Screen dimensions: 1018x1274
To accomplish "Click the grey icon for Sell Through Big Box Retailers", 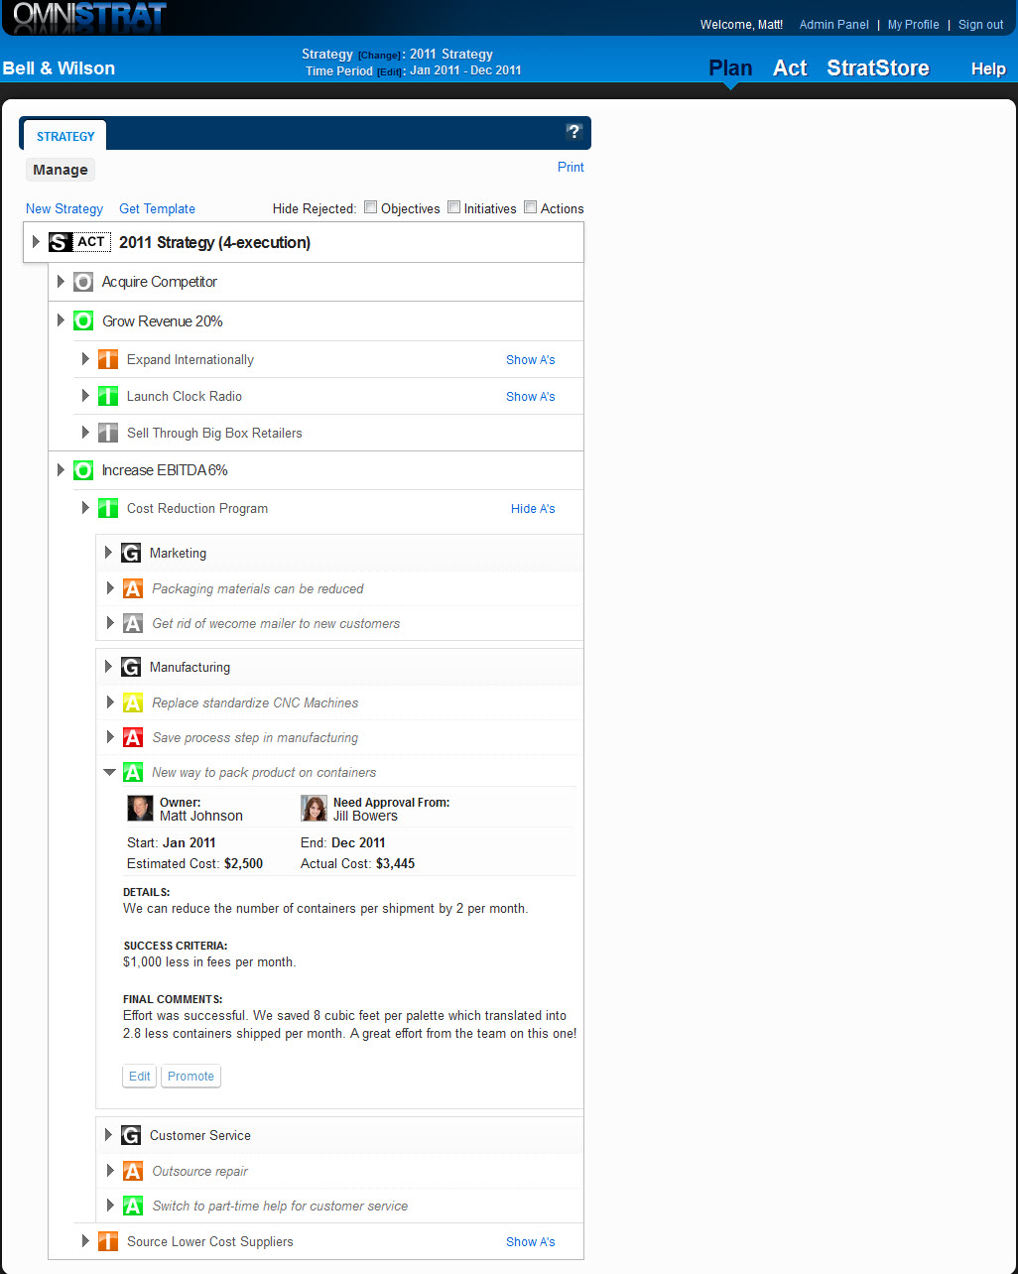I will [108, 433].
